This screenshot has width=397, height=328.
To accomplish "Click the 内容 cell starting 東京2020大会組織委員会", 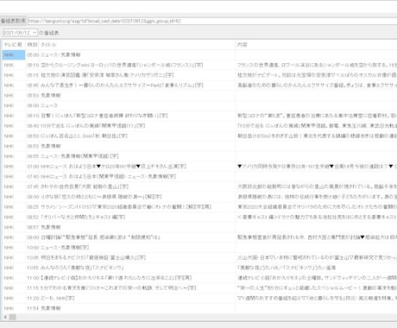I will 317,207.
